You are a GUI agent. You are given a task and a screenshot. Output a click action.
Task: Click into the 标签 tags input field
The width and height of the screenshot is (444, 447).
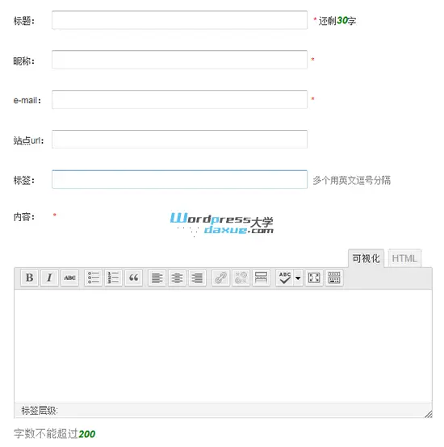(x=180, y=179)
